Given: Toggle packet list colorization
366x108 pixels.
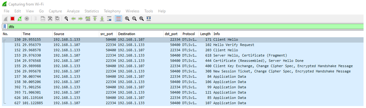Looking at the screenshot, I should 118,19.
